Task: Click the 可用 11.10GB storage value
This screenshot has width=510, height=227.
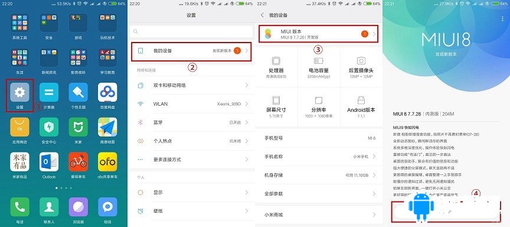Action: pyautogui.click(x=357, y=175)
